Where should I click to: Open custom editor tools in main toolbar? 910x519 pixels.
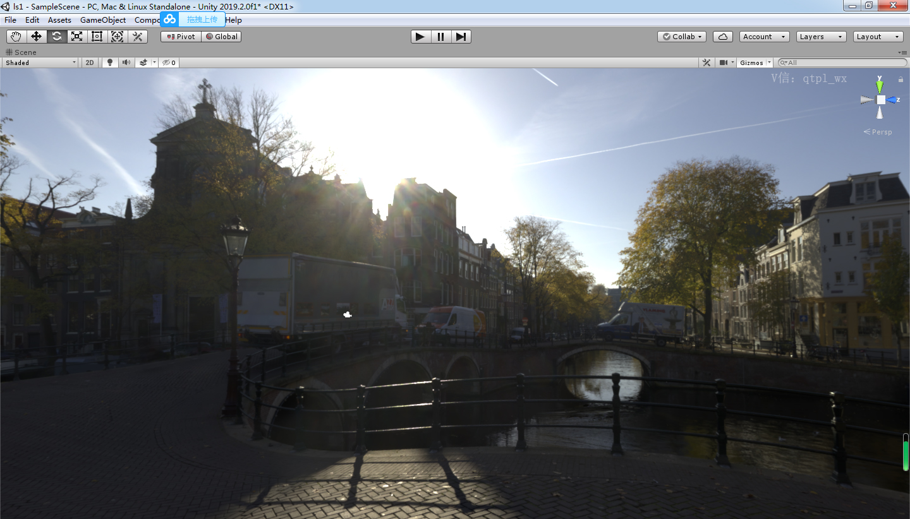coord(138,37)
